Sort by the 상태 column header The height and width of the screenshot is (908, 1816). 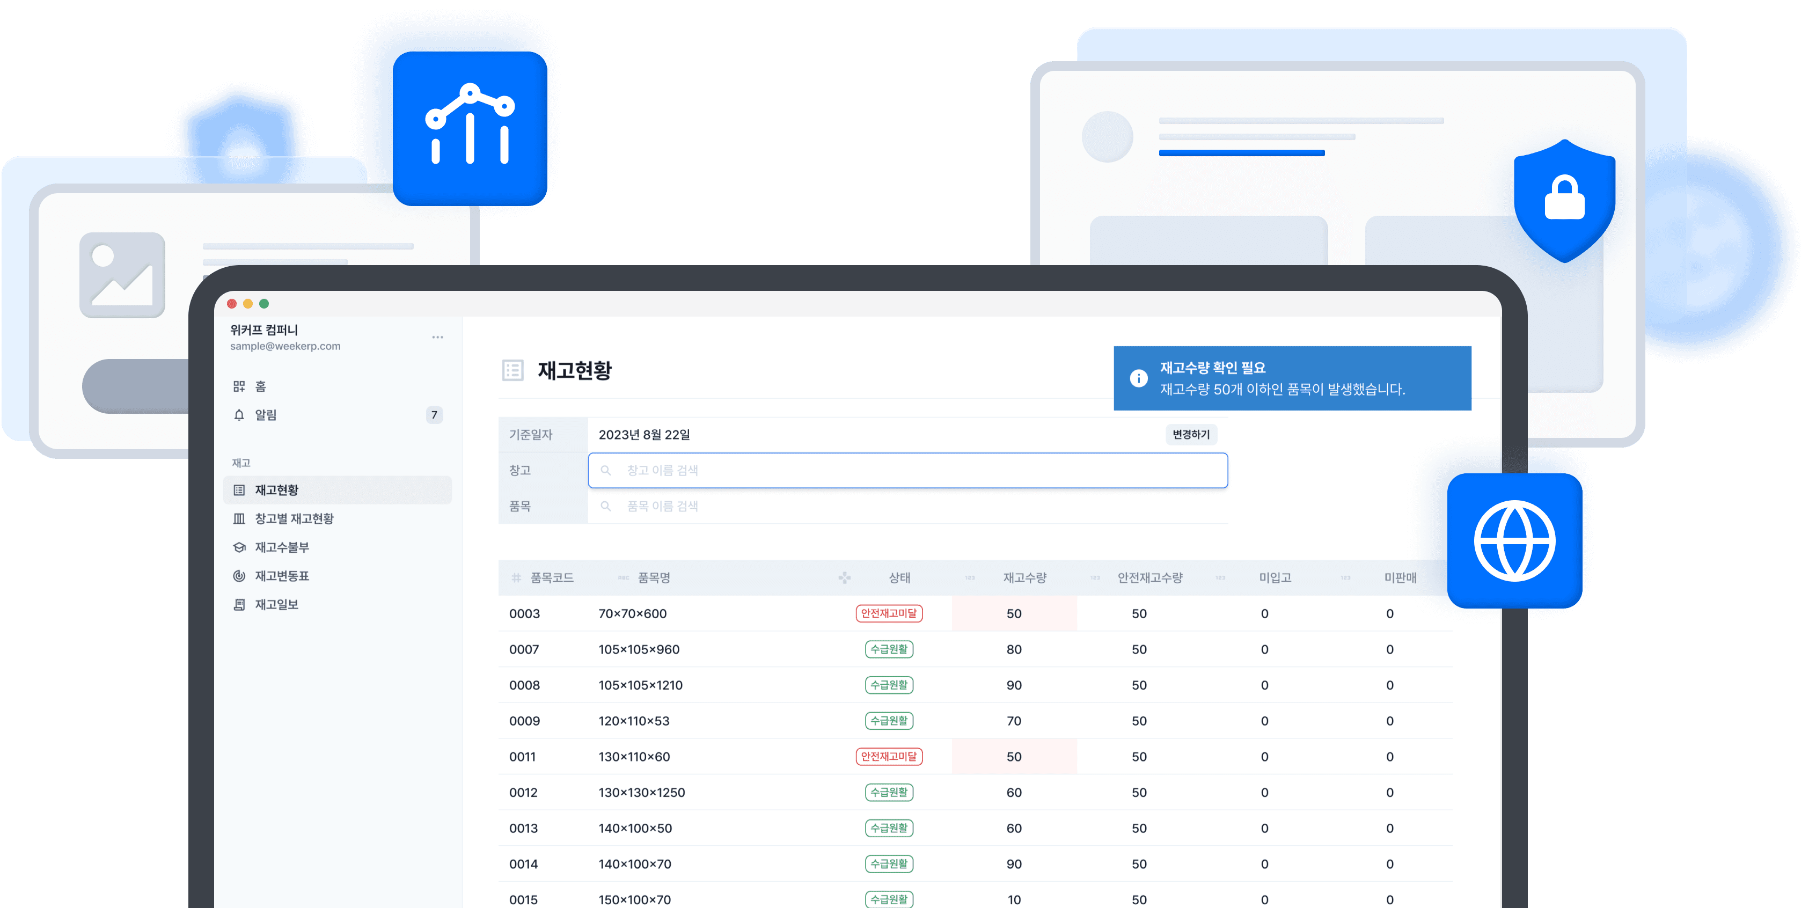point(899,577)
